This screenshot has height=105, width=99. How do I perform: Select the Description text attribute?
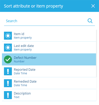click(49, 95)
